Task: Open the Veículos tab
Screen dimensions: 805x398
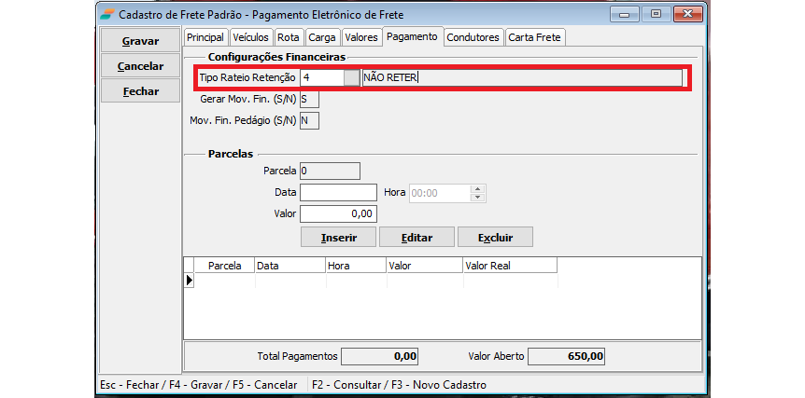Action: coord(250,37)
